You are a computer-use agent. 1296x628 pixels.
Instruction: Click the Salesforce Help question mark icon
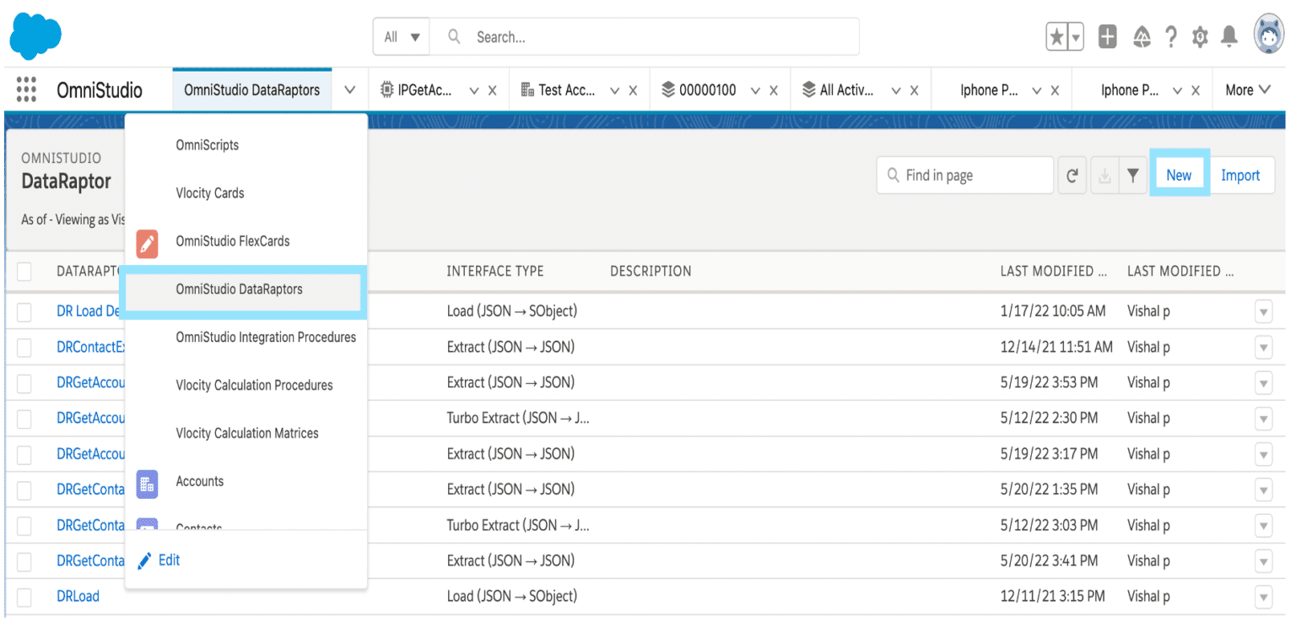click(1171, 37)
